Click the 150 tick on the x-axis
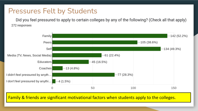The width and height of the screenshot is (198, 111). [x=174, y=88]
